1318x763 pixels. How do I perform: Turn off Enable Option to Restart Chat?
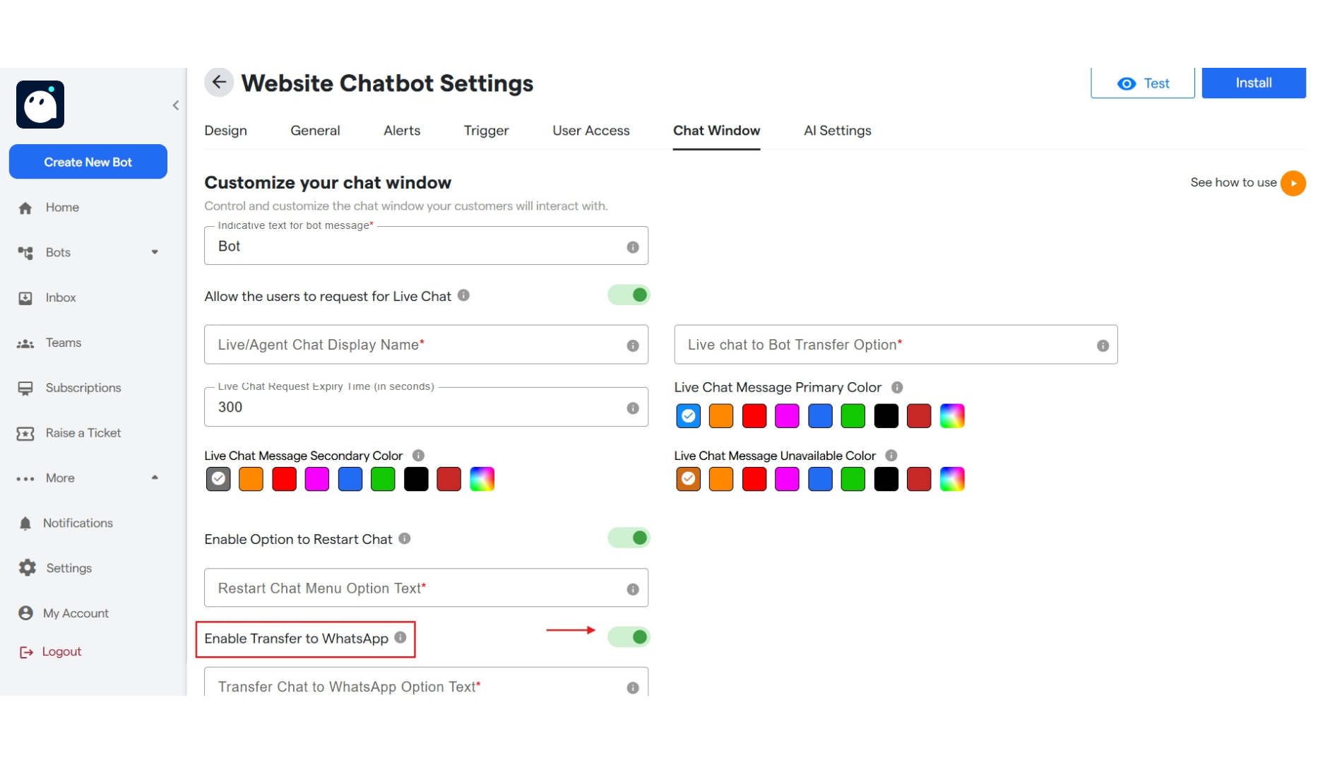click(x=629, y=538)
